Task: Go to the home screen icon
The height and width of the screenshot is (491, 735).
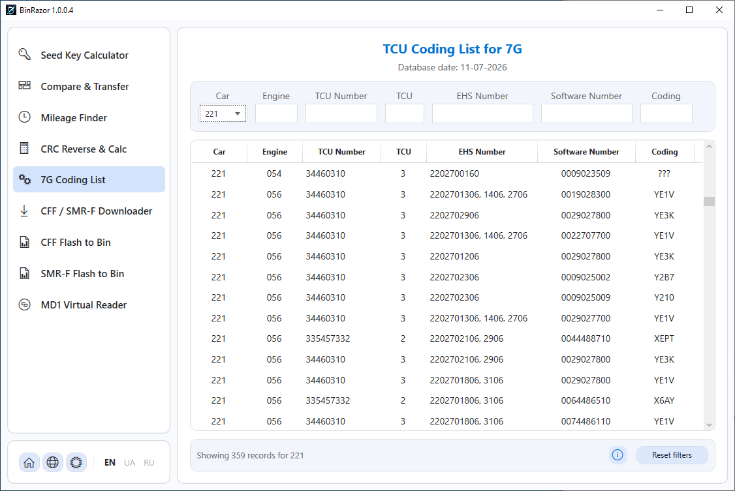Action: pos(29,462)
